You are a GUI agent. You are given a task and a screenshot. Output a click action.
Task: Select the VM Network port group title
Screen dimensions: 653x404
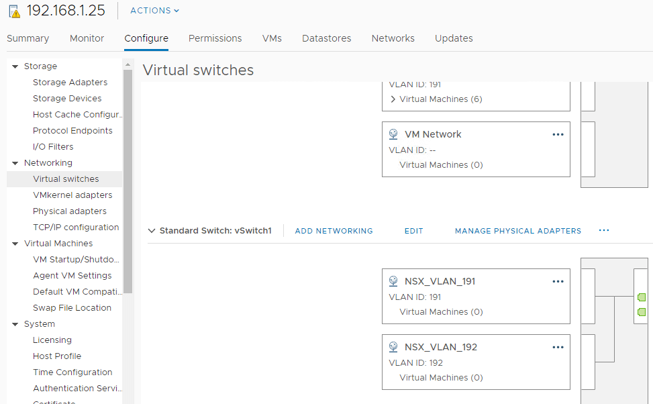(x=433, y=134)
